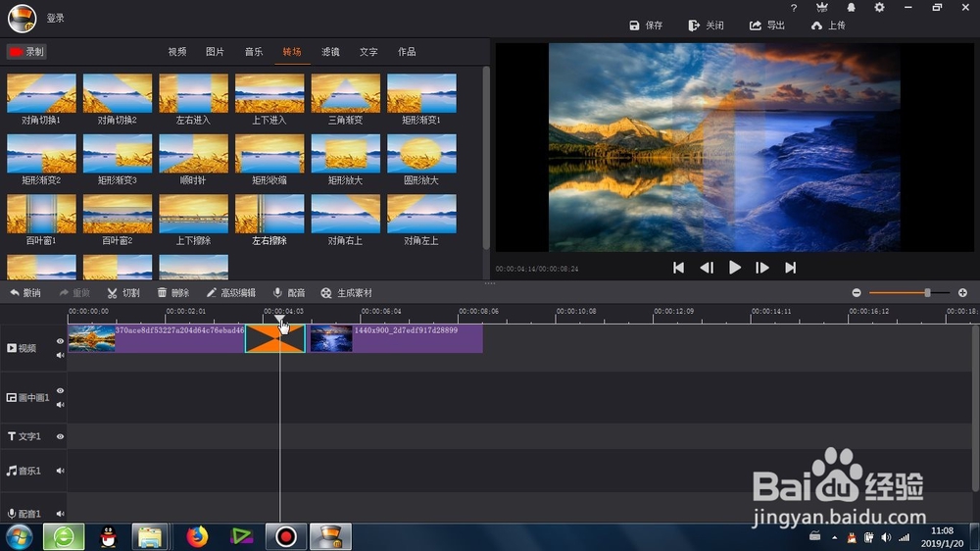The image size is (980, 551).
Task: Select the 左右进入 transition thumbnail
Action: click(x=194, y=93)
